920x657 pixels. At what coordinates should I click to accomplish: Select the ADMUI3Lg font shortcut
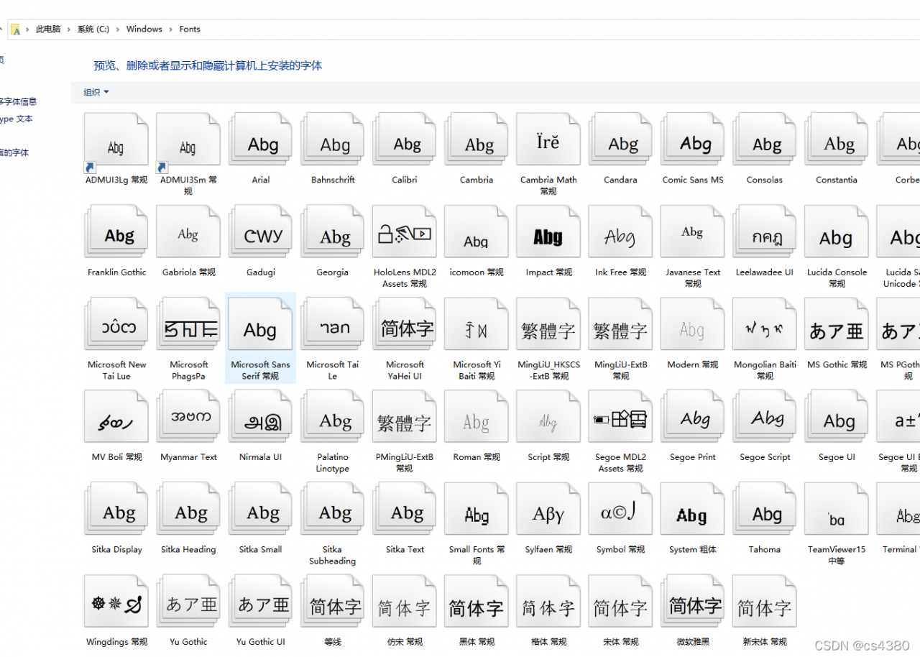pos(116,144)
